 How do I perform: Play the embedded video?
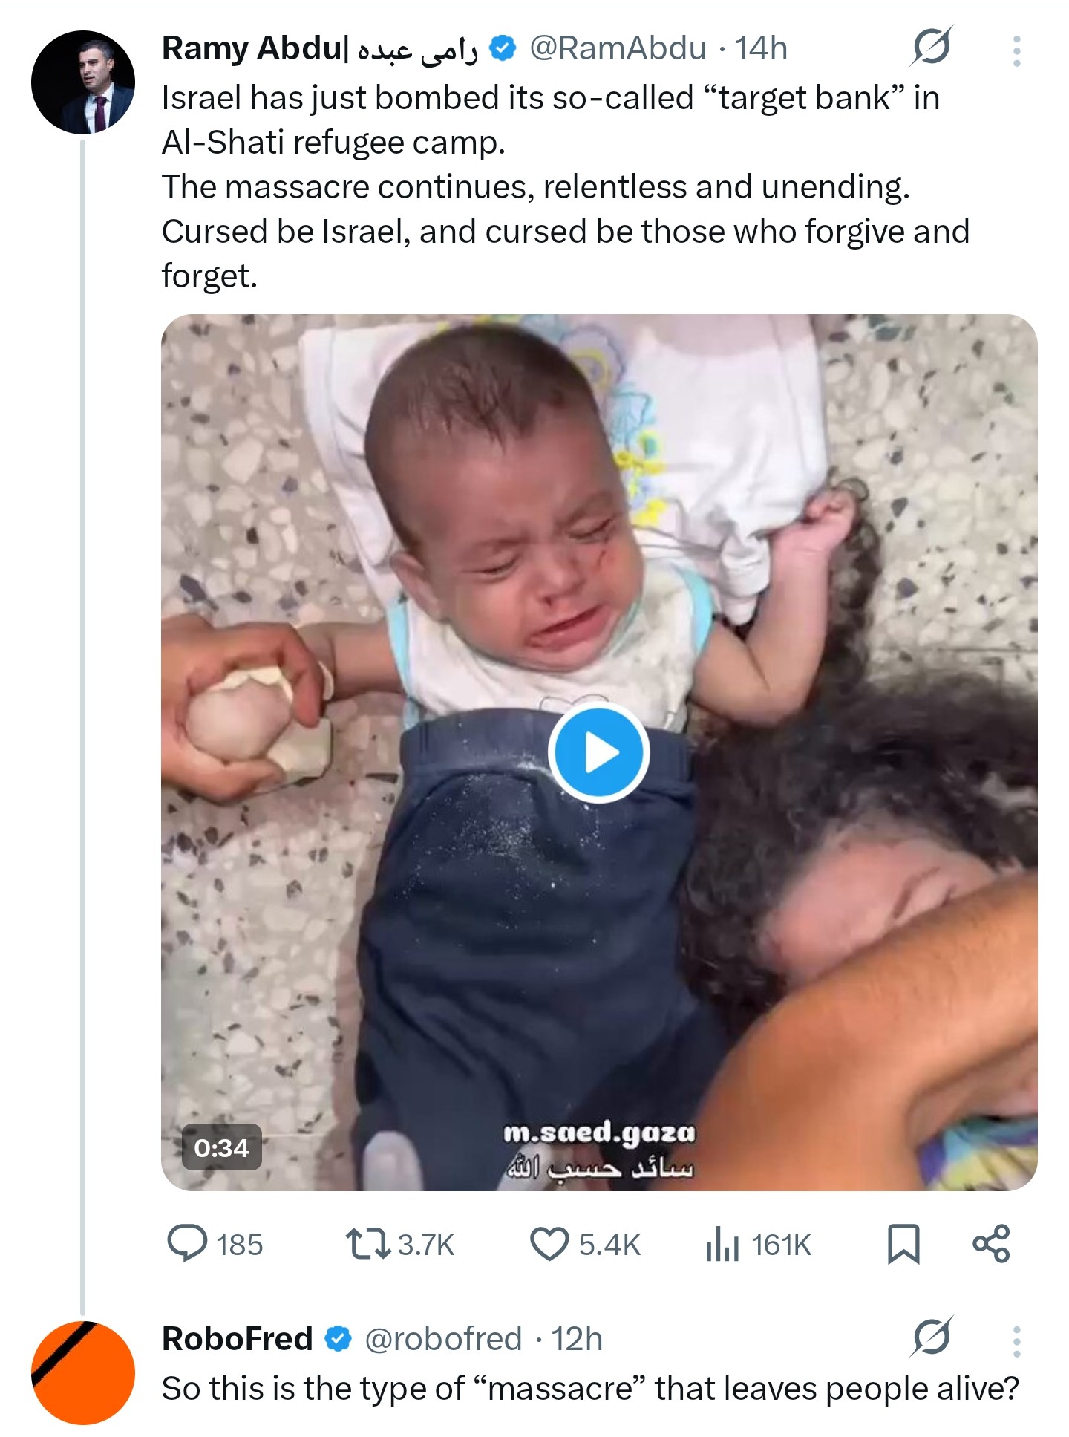pyautogui.click(x=598, y=752)
